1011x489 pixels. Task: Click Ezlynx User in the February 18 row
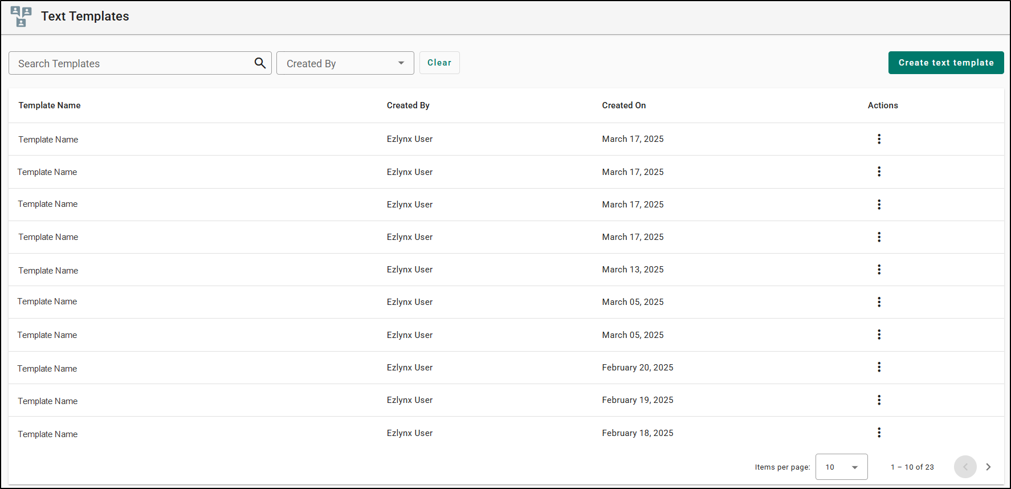tap(410, 433)
